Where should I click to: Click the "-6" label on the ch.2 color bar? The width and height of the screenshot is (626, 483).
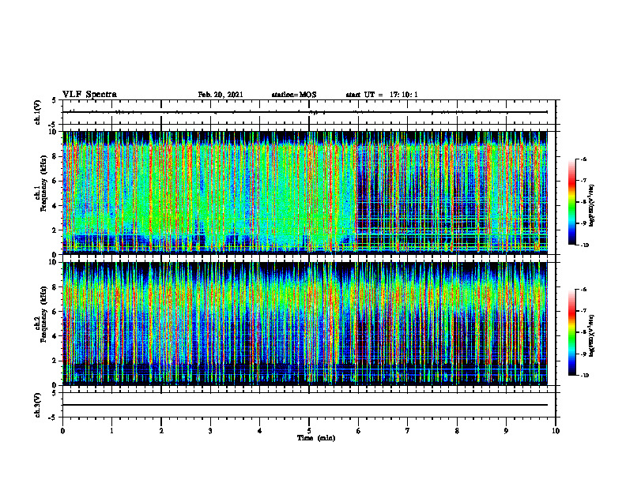pyautogui.click(x=583, y=290)
